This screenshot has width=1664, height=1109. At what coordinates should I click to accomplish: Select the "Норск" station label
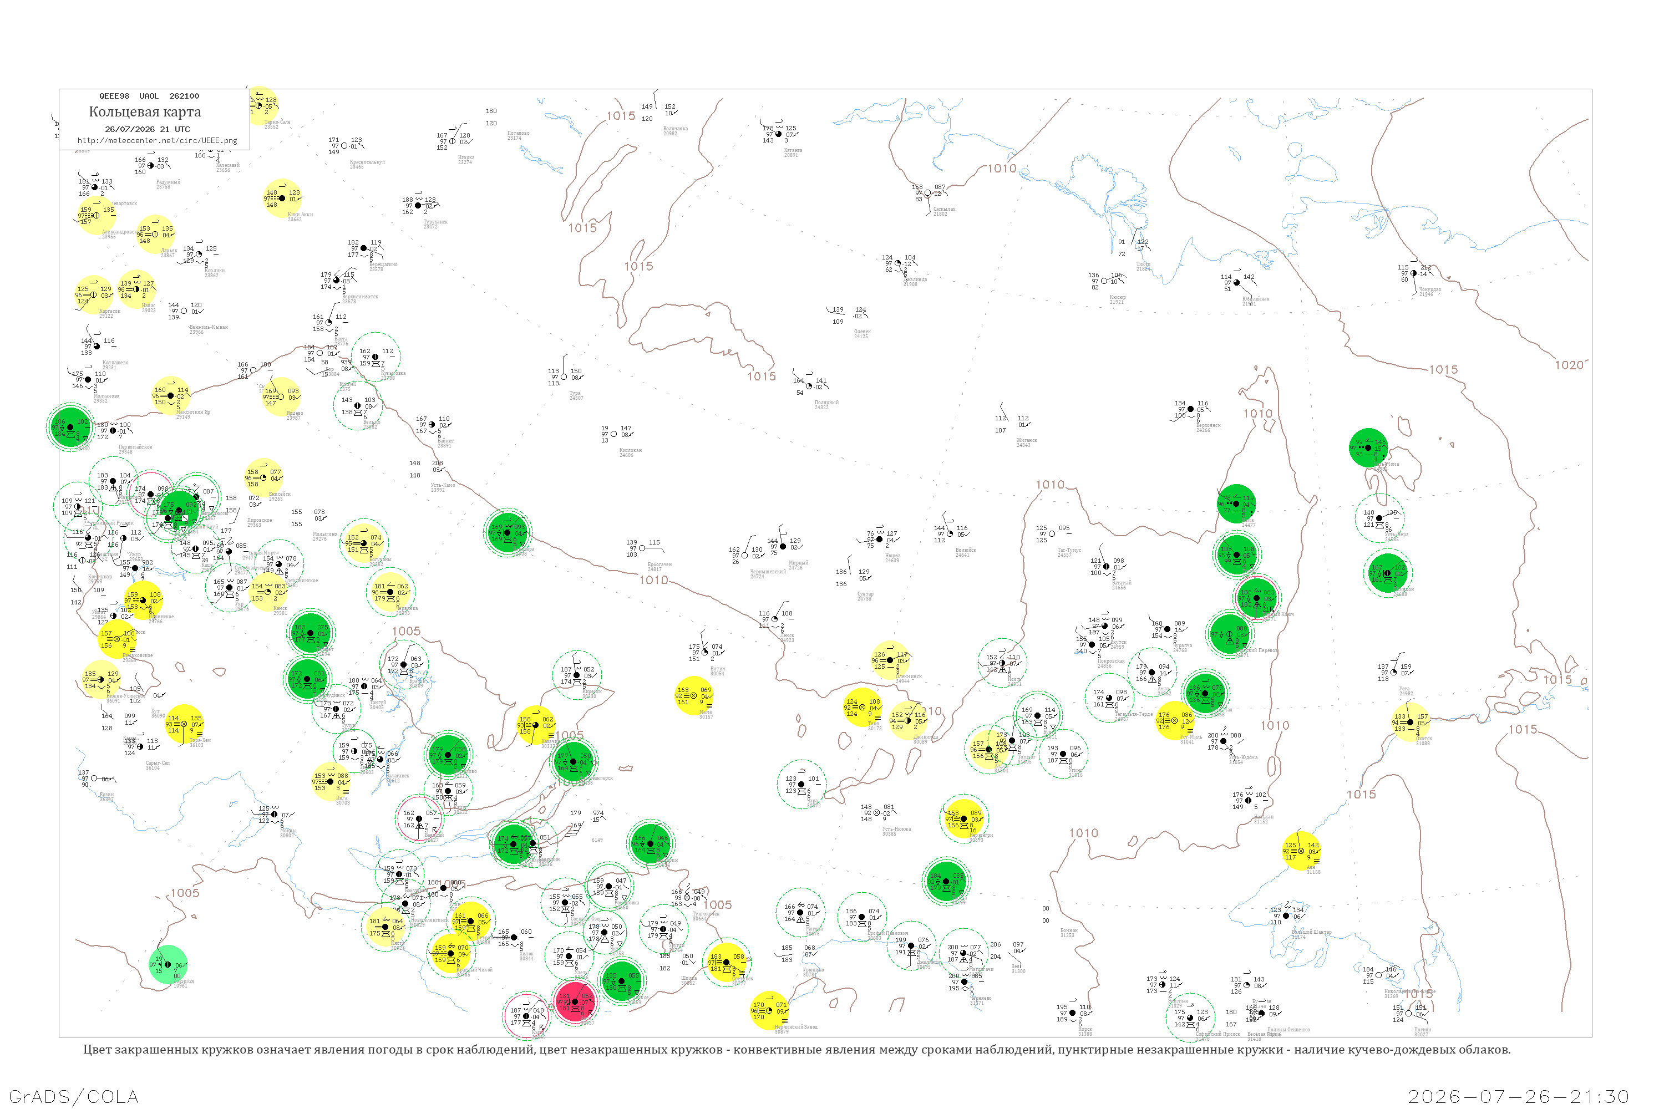(x=1085, y=1029)
